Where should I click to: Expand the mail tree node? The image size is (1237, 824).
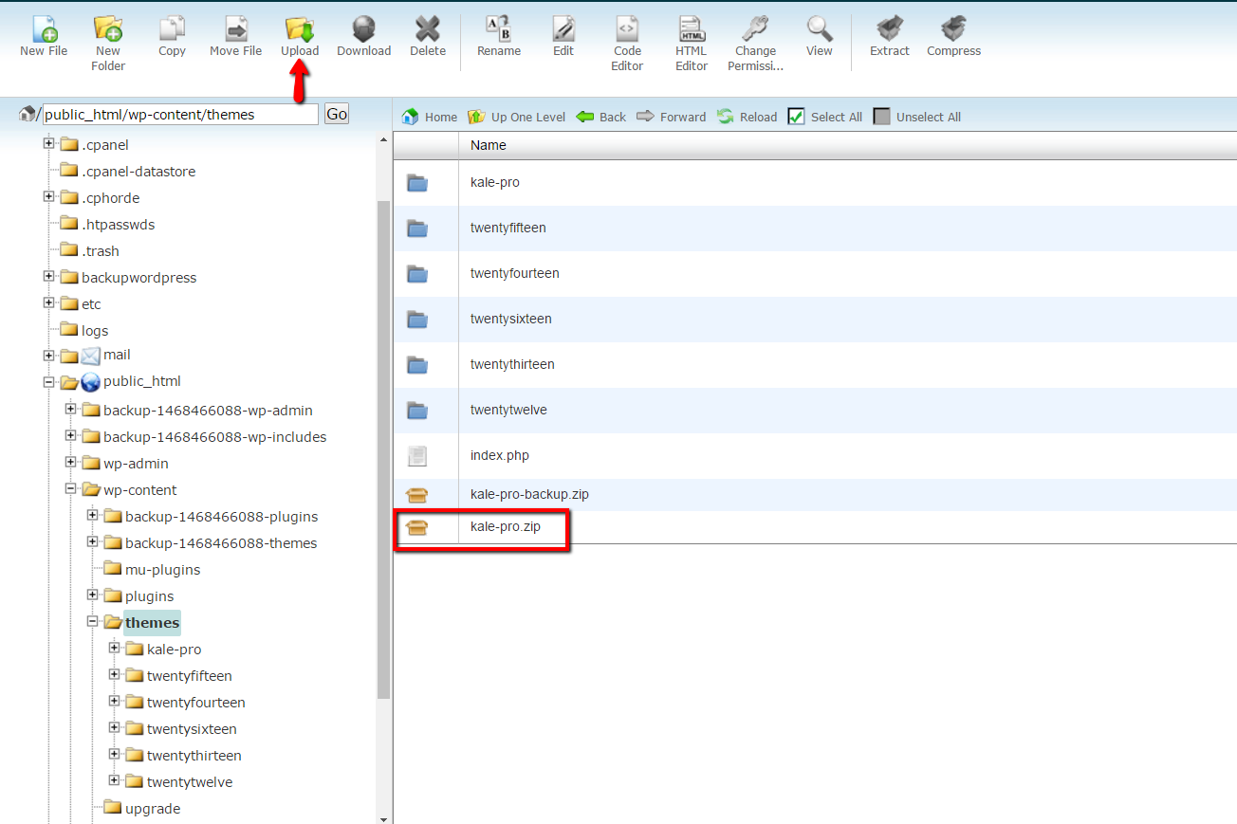48,356
